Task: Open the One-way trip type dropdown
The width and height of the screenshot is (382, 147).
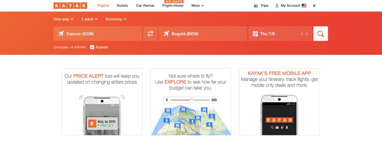Action: pyautogui.click(x=63, y=19)
